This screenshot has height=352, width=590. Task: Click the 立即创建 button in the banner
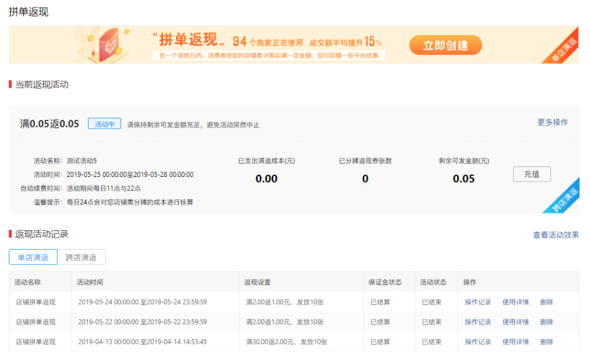click(445, 44)
